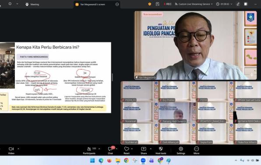Click the circled 34 value on slide
The width and height of the screenshot is (261, 165).
(x=85, y=73)
